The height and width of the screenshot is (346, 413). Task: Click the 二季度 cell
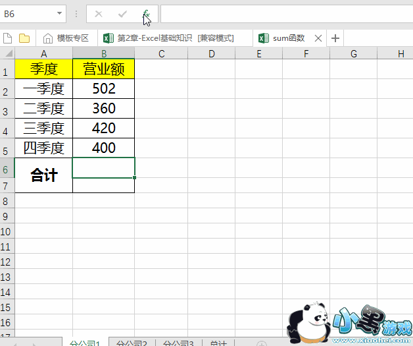pos(43,109)
